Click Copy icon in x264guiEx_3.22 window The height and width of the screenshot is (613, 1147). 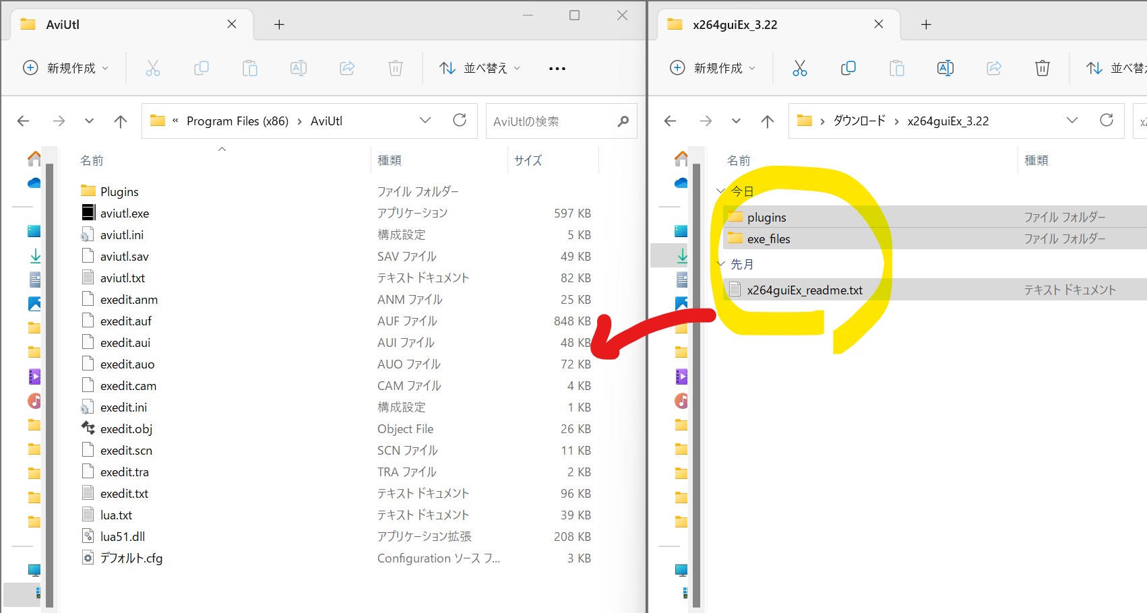click(848, 68)
